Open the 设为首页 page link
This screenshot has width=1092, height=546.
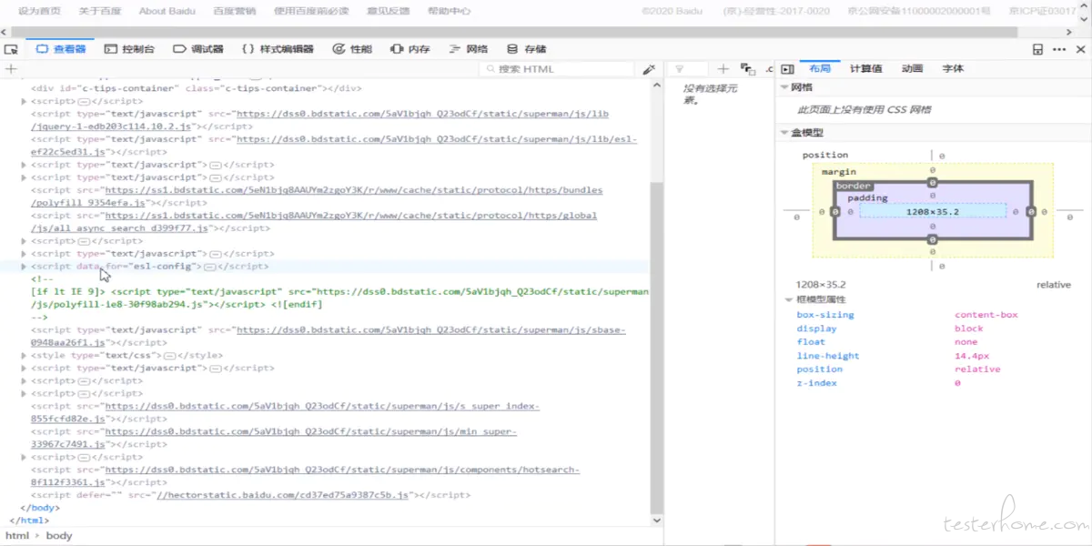40,11
